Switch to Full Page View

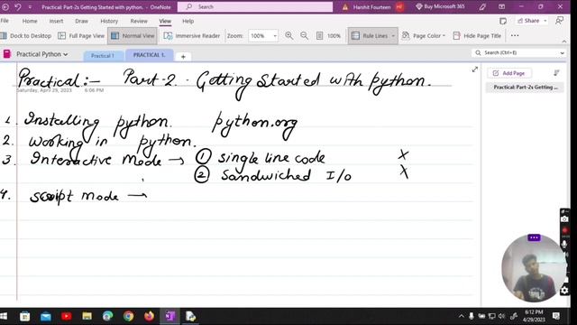(x=81, y=36)
